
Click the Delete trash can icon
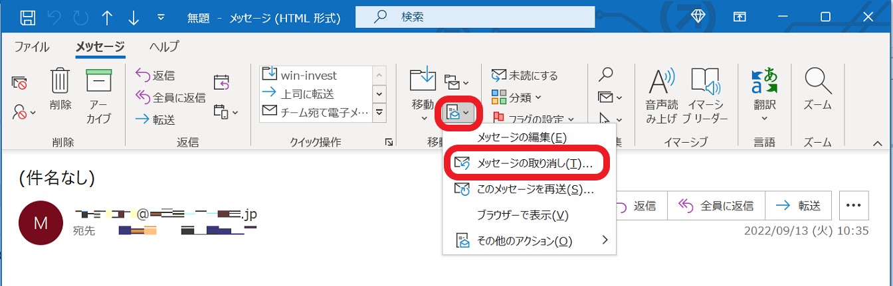point(60,82)
